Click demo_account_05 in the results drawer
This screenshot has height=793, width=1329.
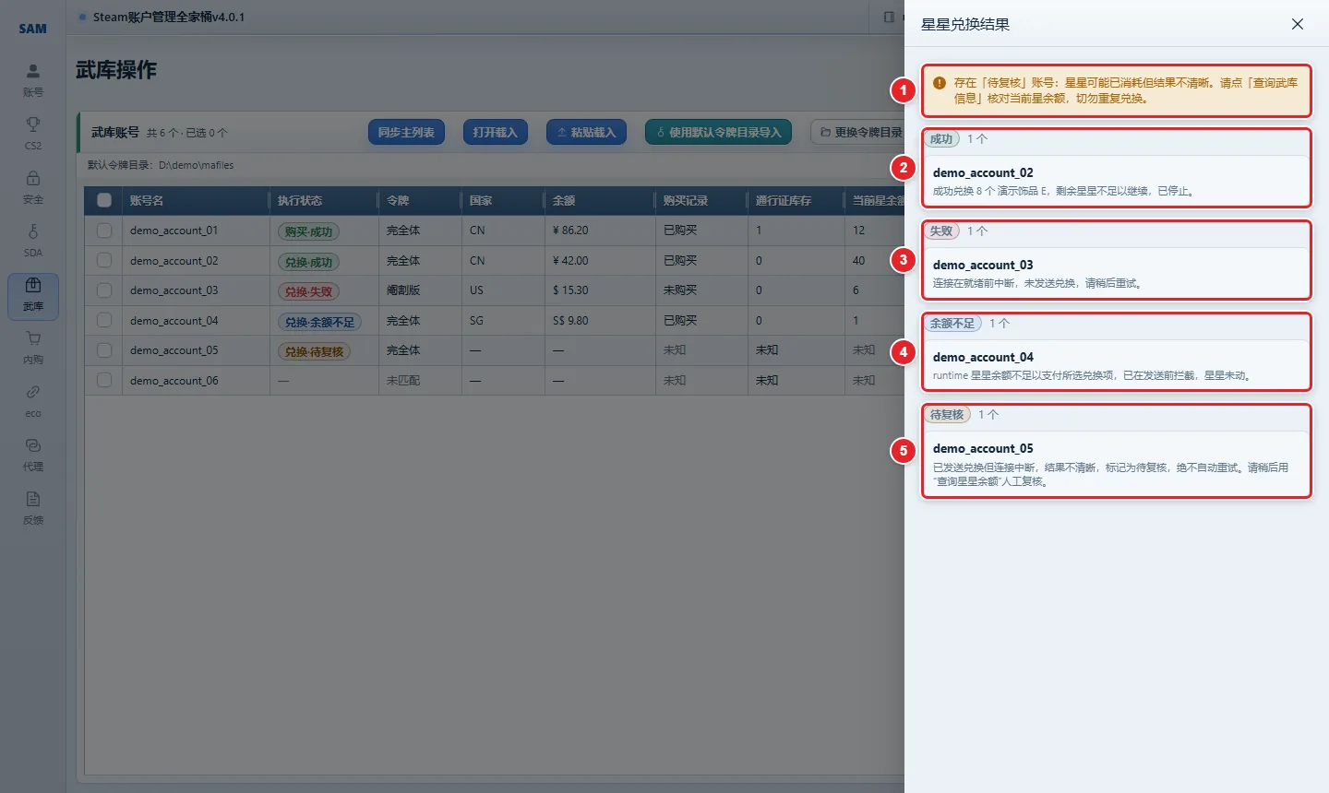coord(983,448)
